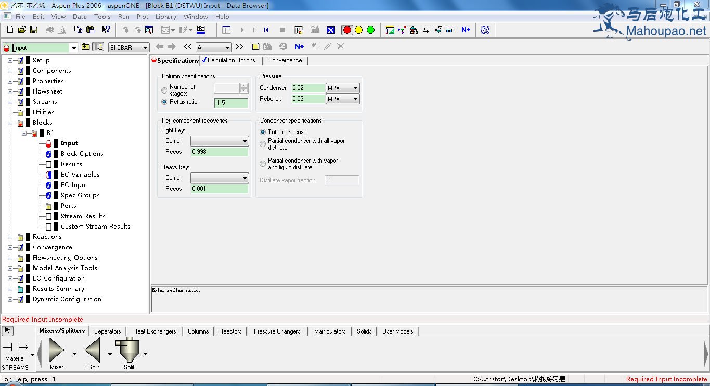The image size is (710, 386).
Task: Collapse the Blocks tree node
Action: pos(10,123)
